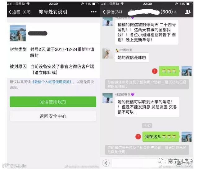Open 微信个人帐号使用规范 link

click(52, 82)
